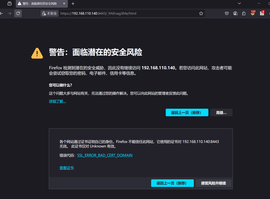270x199 pixels.
Task: Click the 不安全 site security indicator
Action: pos(50,13)
